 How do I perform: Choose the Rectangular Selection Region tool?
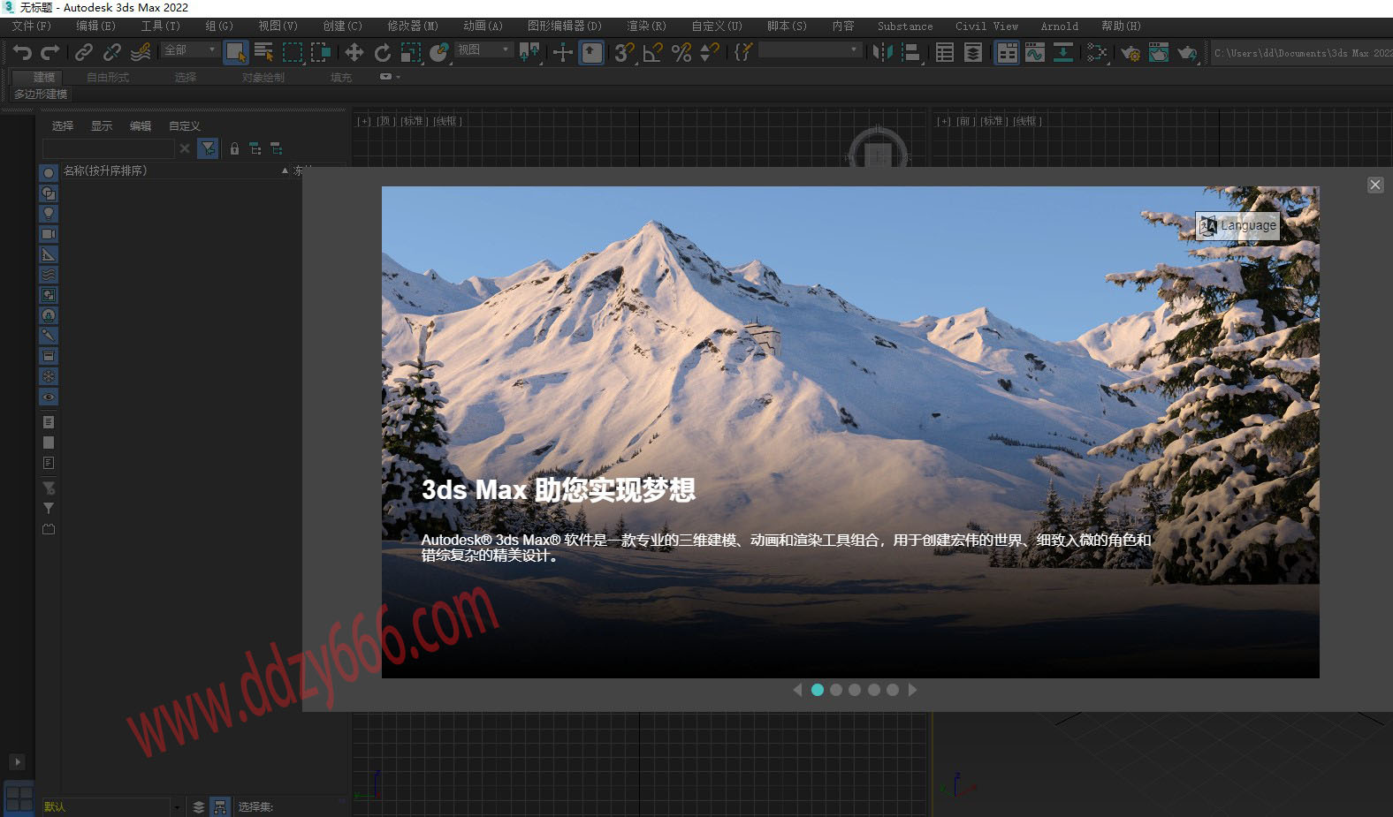pos(293,52)
